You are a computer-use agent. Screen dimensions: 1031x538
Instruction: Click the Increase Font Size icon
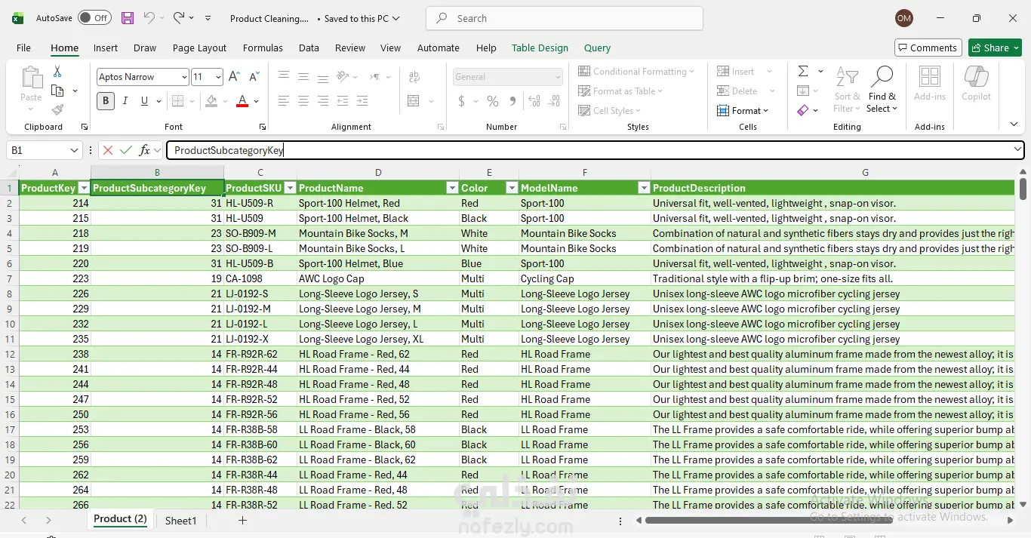click(234, 77)
